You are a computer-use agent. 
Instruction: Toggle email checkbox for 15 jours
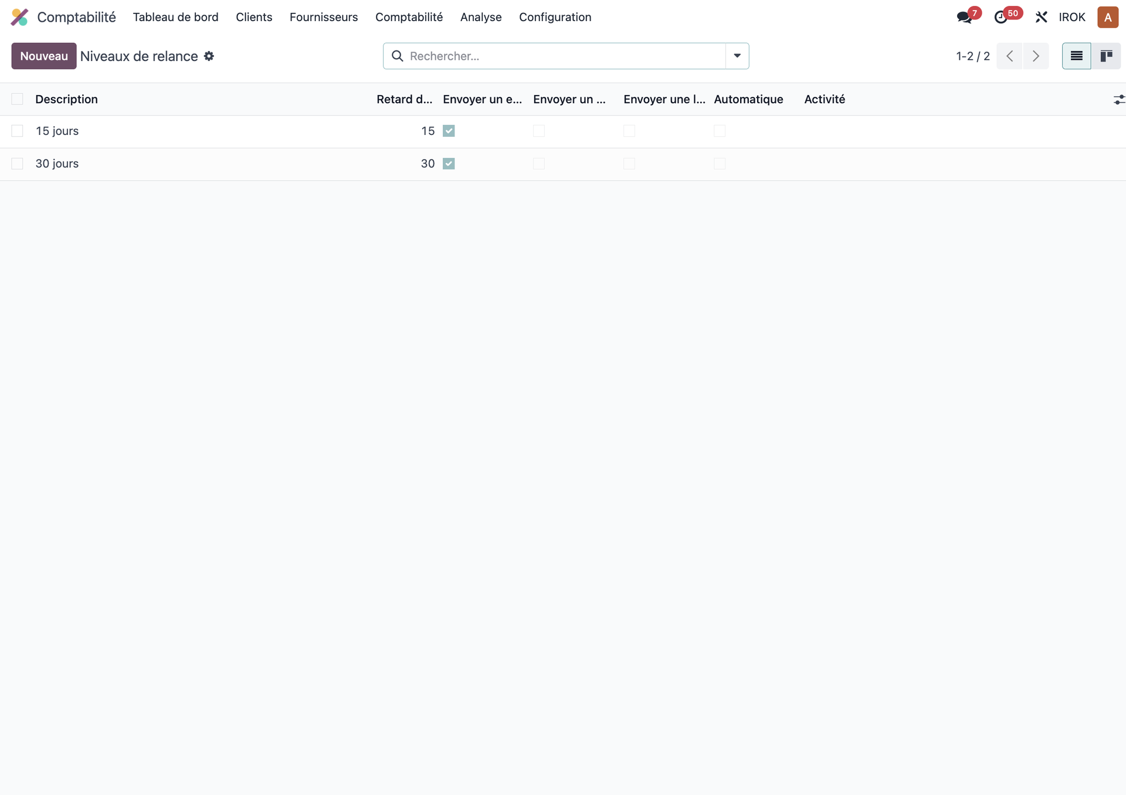point(449,131)
